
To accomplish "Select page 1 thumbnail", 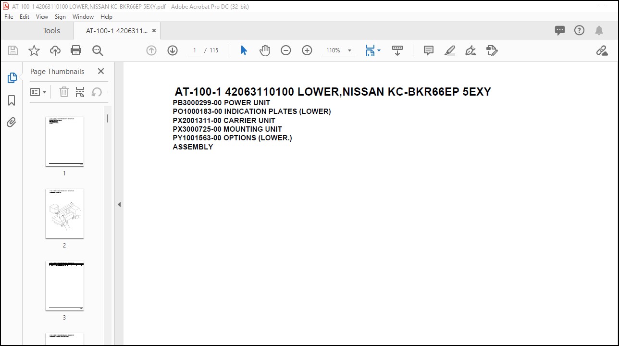I will [64, 142].
